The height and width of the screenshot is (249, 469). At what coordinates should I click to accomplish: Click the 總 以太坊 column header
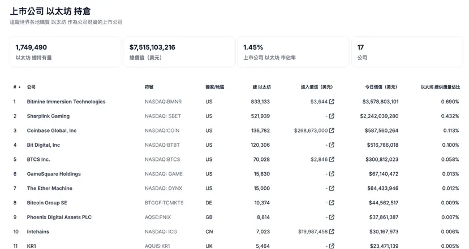pyautogui.click(x=262, y=87)
